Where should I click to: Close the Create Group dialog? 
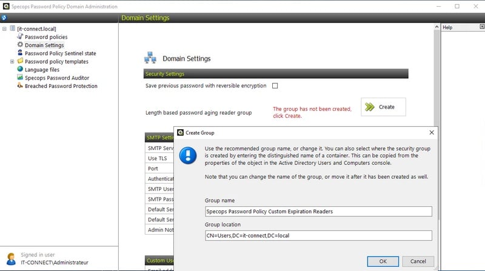click(432, 132)
